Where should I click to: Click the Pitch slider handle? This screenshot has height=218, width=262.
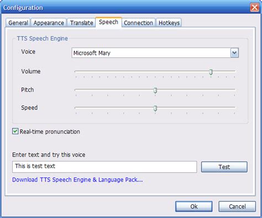point(155,90)
